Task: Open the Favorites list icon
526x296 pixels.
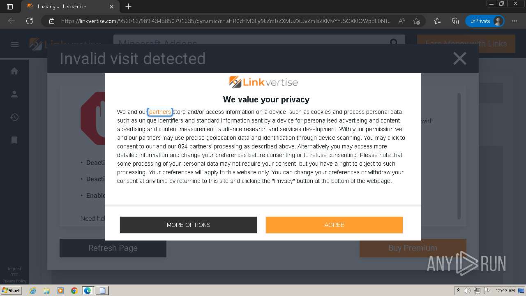Action: point(437,21)
